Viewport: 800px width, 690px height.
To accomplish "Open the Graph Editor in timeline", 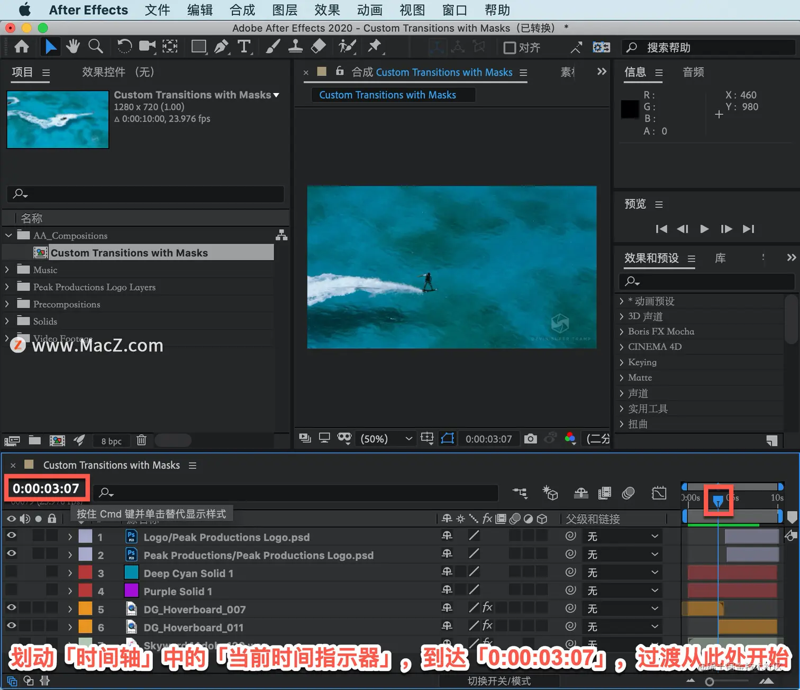I will [659, 493].
